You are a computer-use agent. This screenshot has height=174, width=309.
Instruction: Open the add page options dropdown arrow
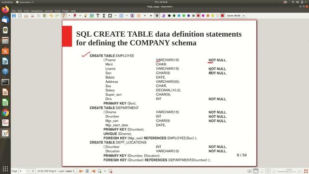105,171
